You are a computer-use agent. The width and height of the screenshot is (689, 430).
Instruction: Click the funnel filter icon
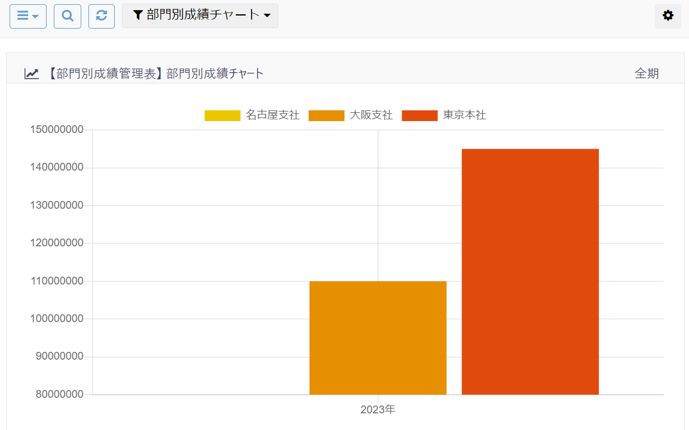(137, 16)
